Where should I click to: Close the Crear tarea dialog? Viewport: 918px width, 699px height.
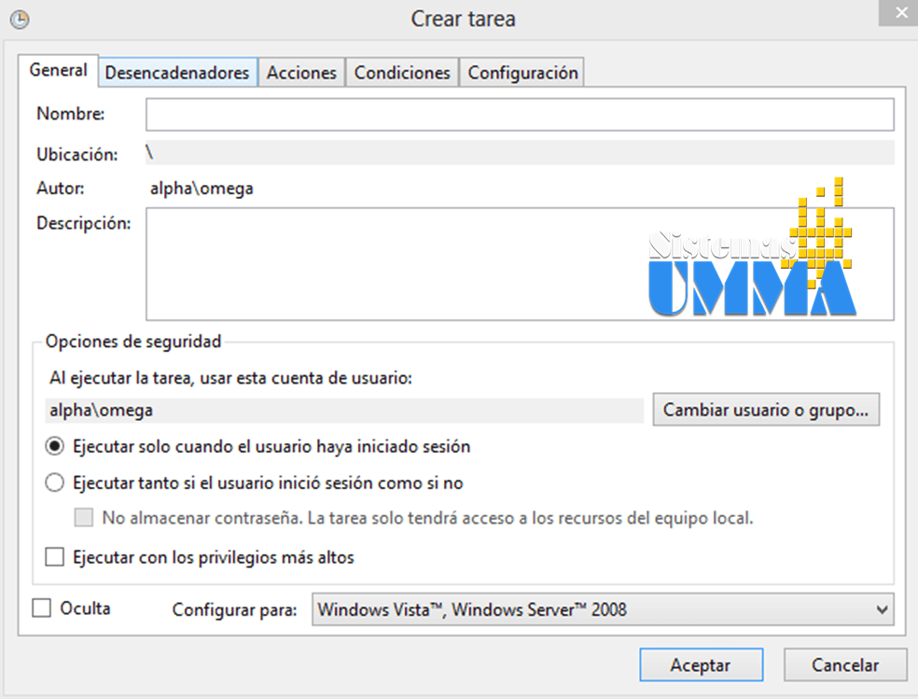pyautogui.click(x=899, y=12)
